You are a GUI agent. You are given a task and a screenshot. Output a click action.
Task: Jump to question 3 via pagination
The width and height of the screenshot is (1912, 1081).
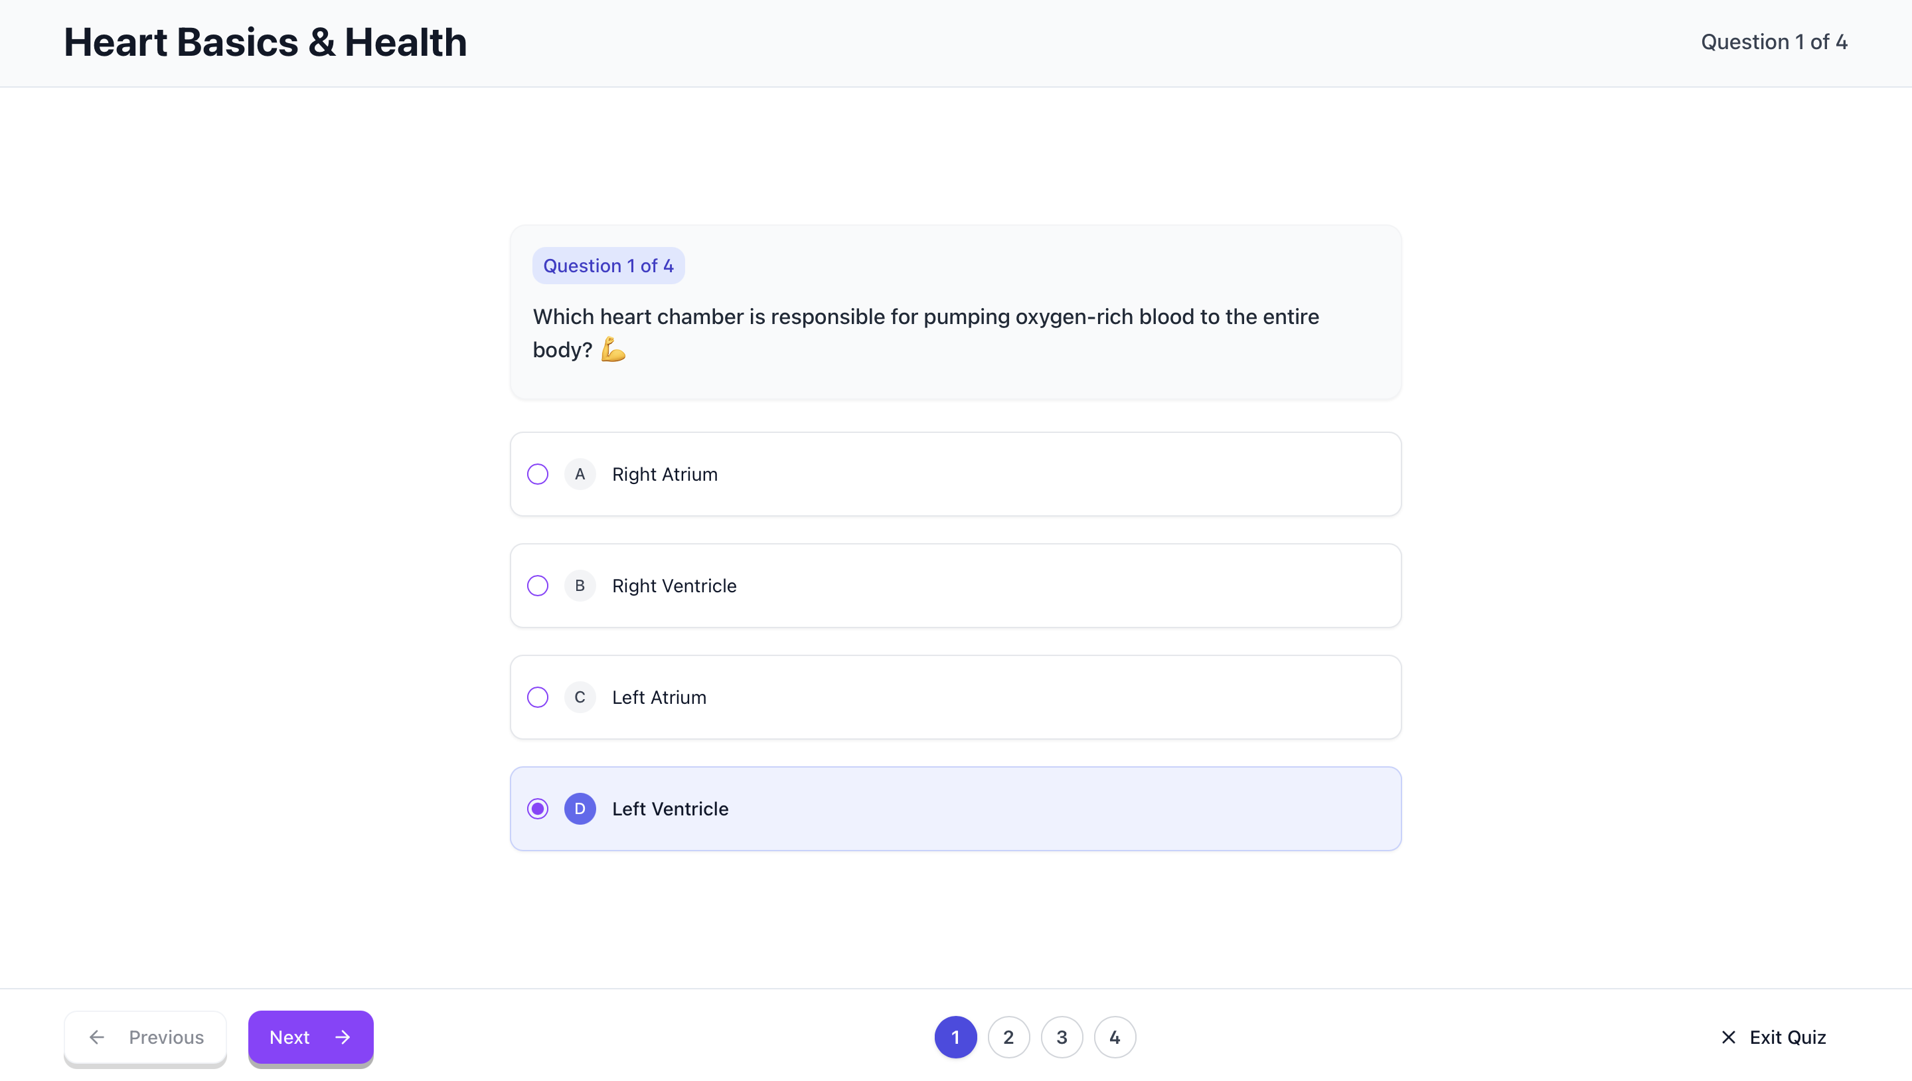click(x=1062, y=1037)
